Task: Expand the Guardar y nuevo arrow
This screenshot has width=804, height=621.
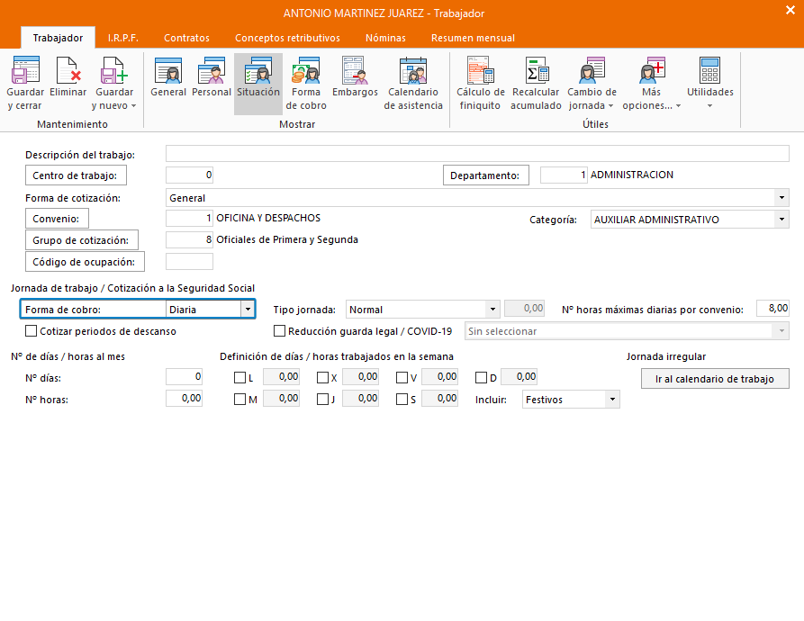Action: [134, 106]
